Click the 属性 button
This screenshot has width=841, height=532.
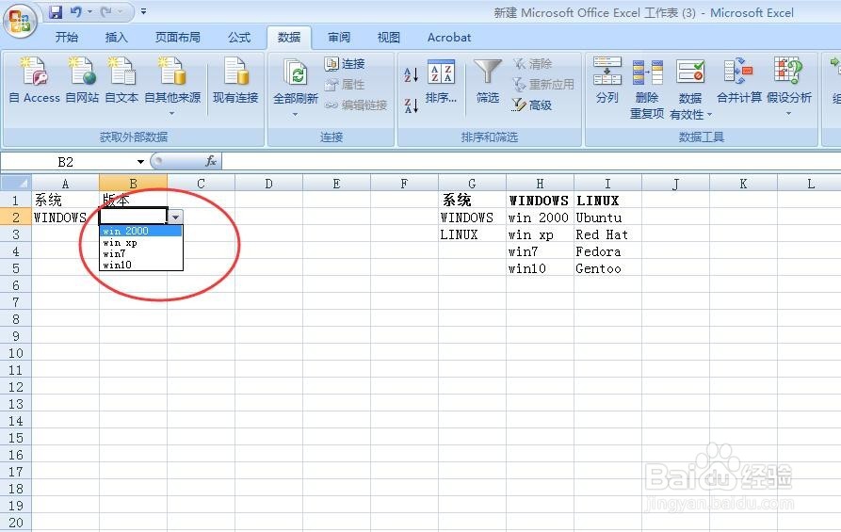click(345, 85)
